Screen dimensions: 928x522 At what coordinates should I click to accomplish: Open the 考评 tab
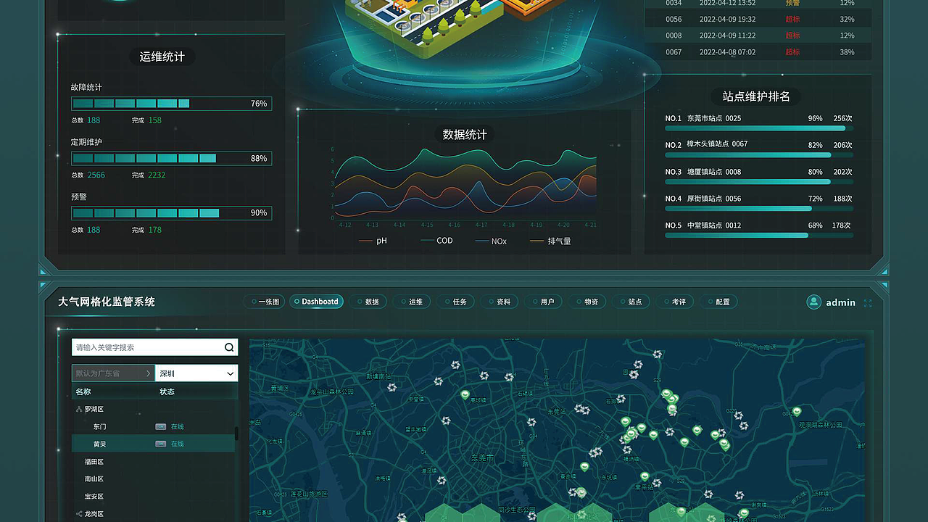coord(674,302)
